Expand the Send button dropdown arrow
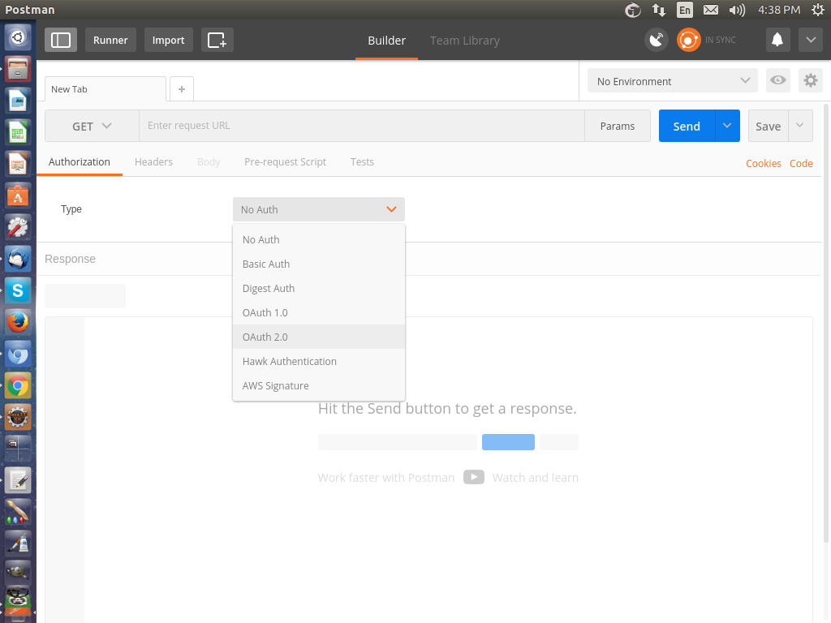The width and height of the screenshot is (831, 623). (x=727, y=126)
